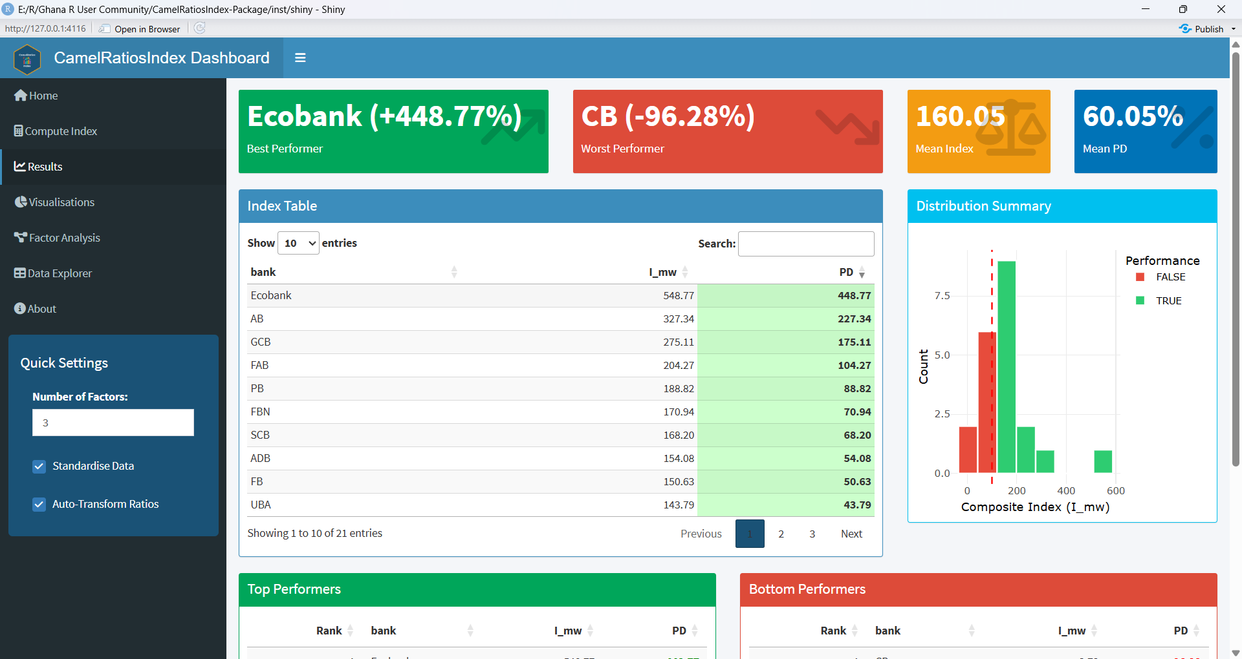Click the Top Performers panel header
Viewport: 1242px width, 659px height.
(x=477, y=589)
